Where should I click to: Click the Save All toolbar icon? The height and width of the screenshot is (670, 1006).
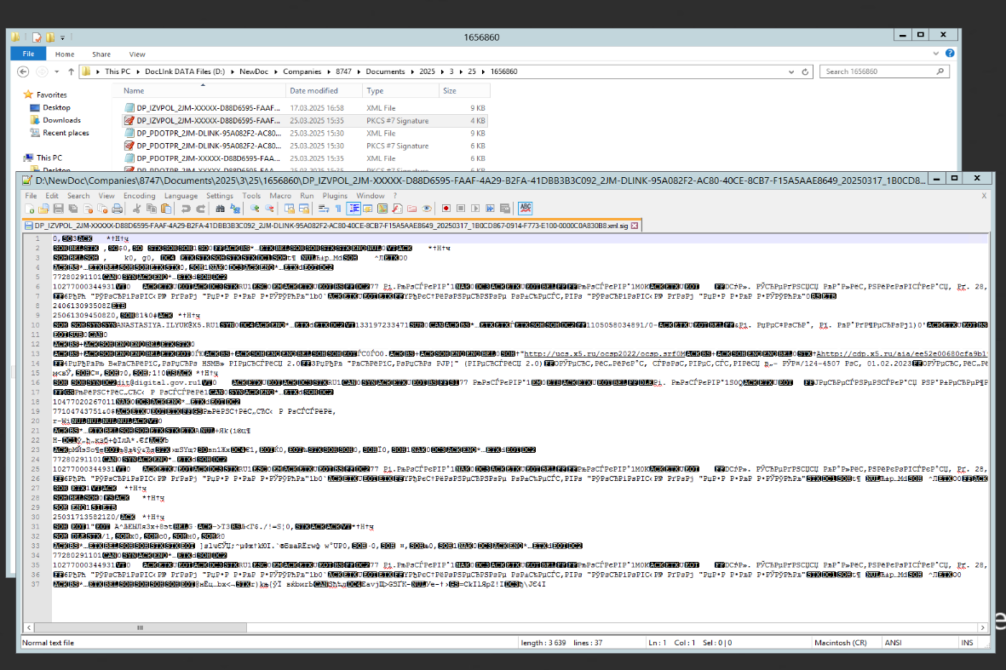click(73, 209)
